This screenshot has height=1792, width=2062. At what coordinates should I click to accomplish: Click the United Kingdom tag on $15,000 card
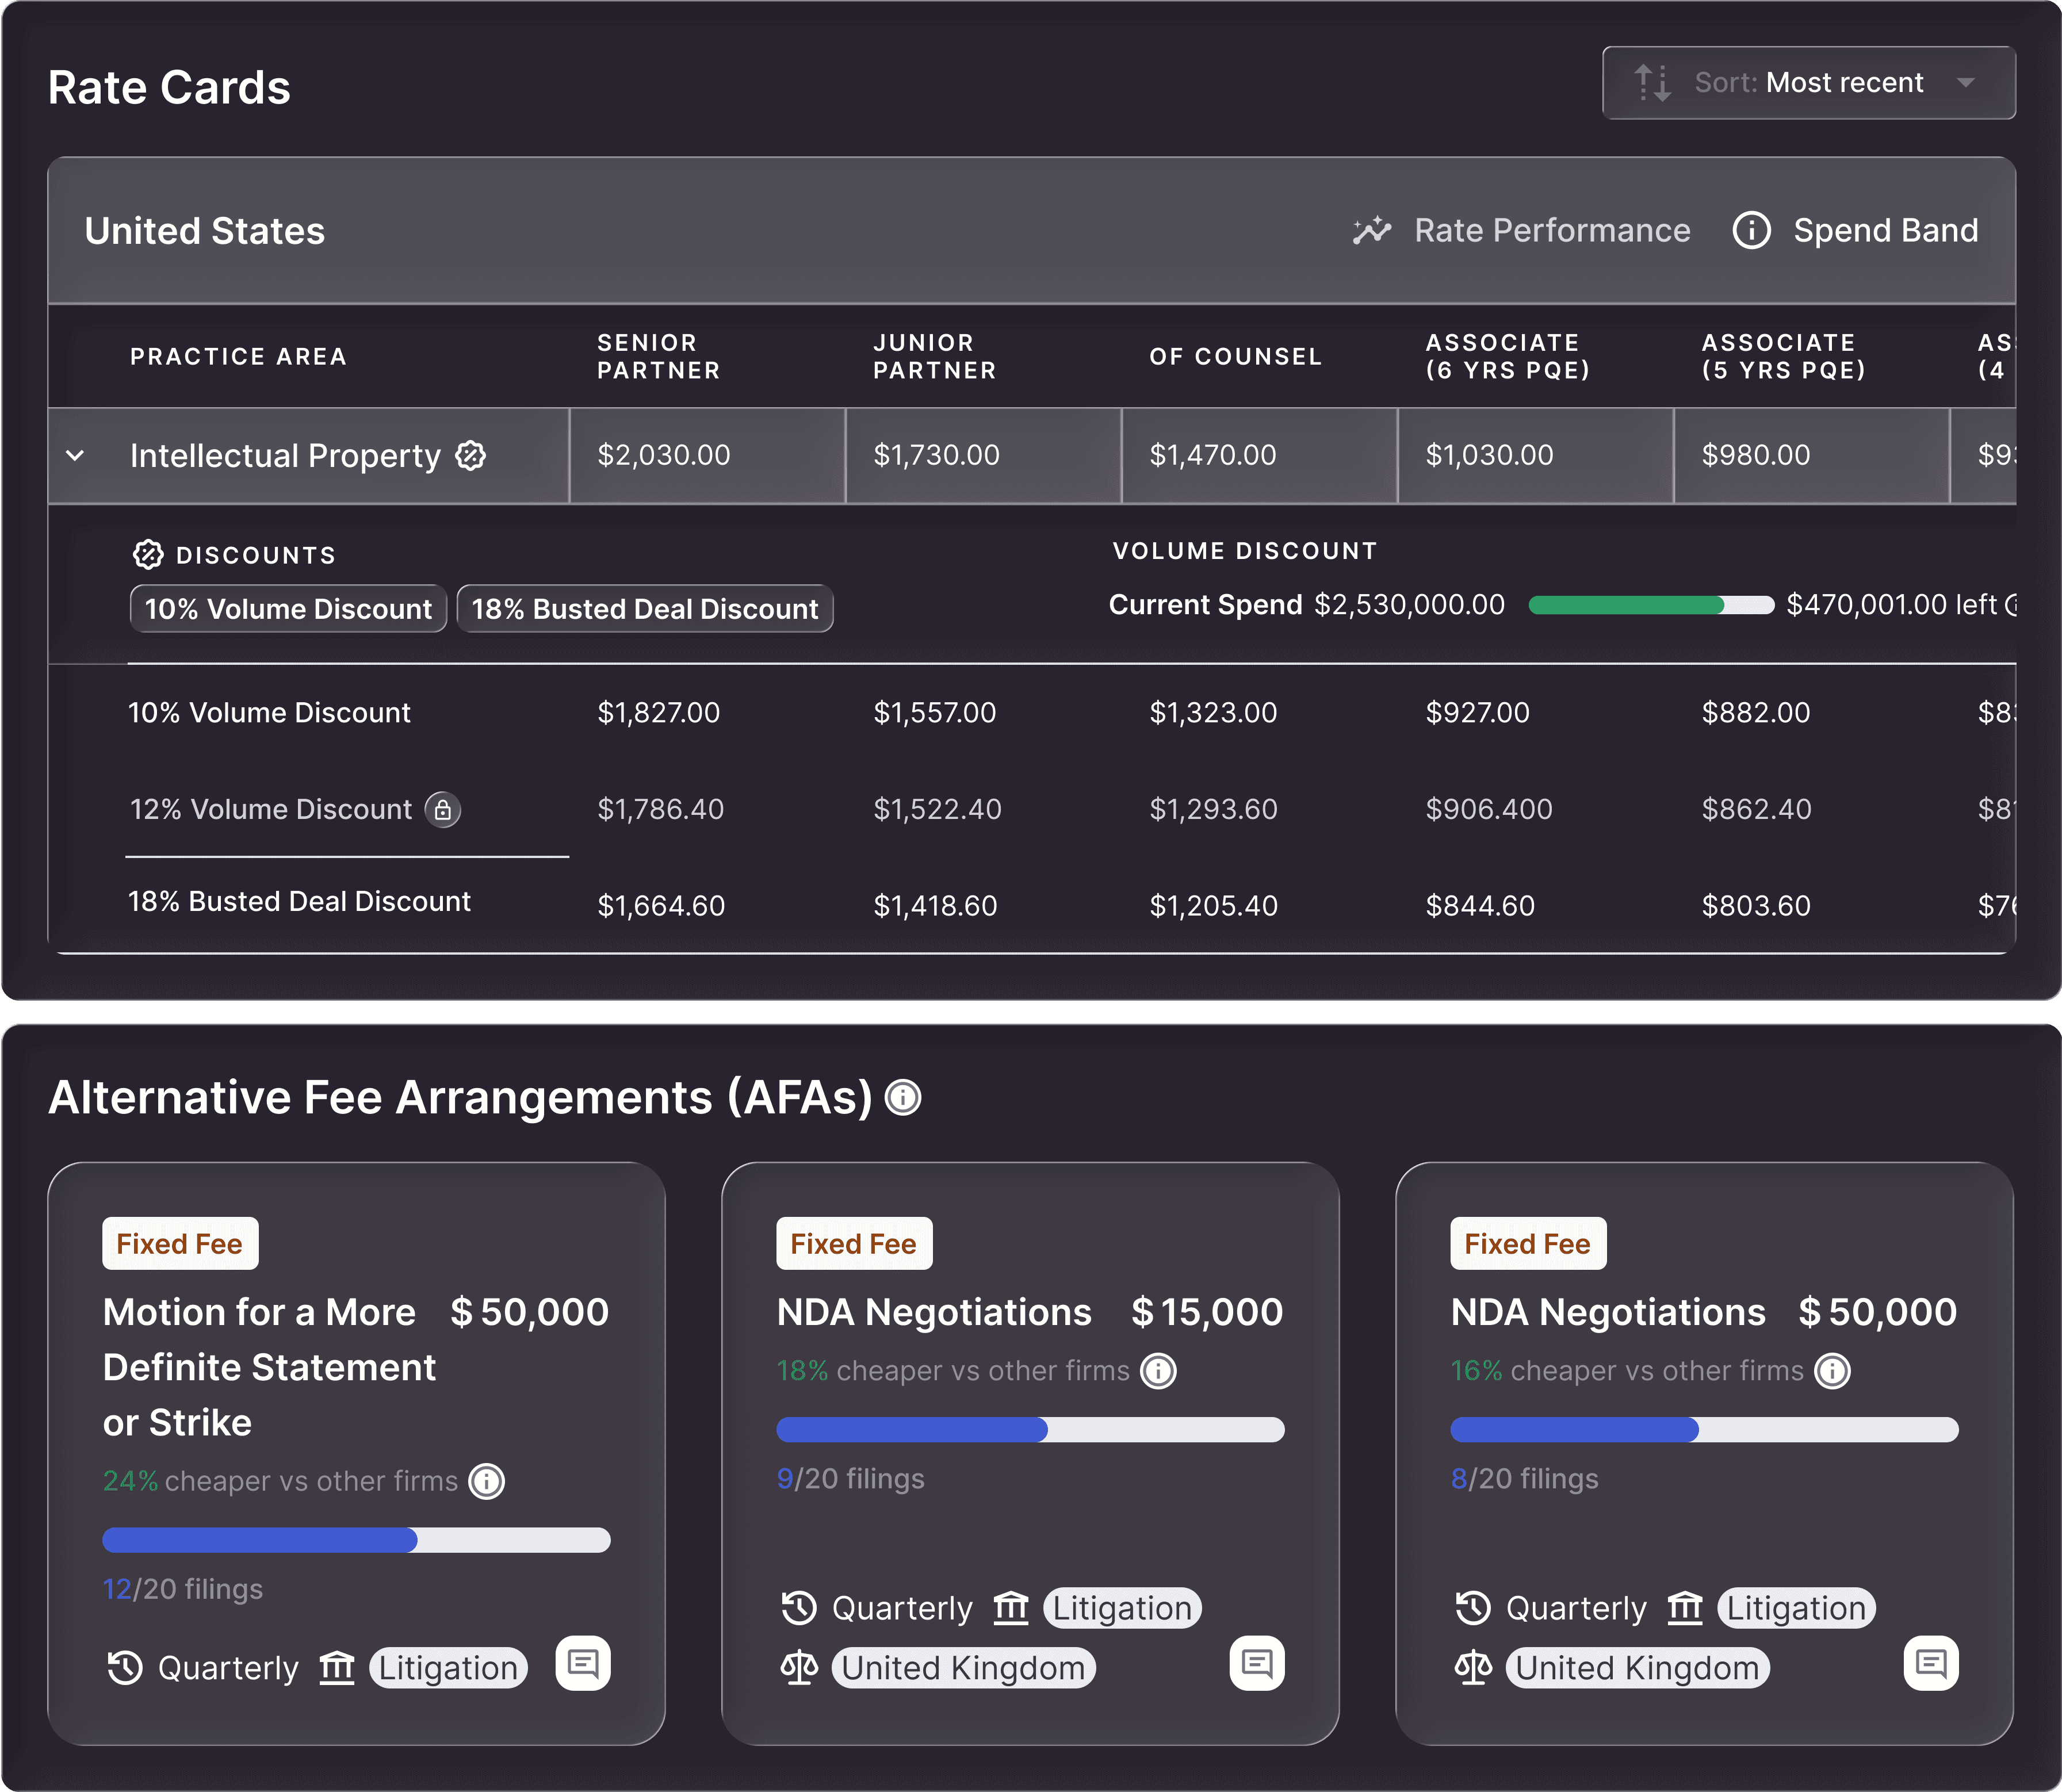click(x=963, y=1668)
